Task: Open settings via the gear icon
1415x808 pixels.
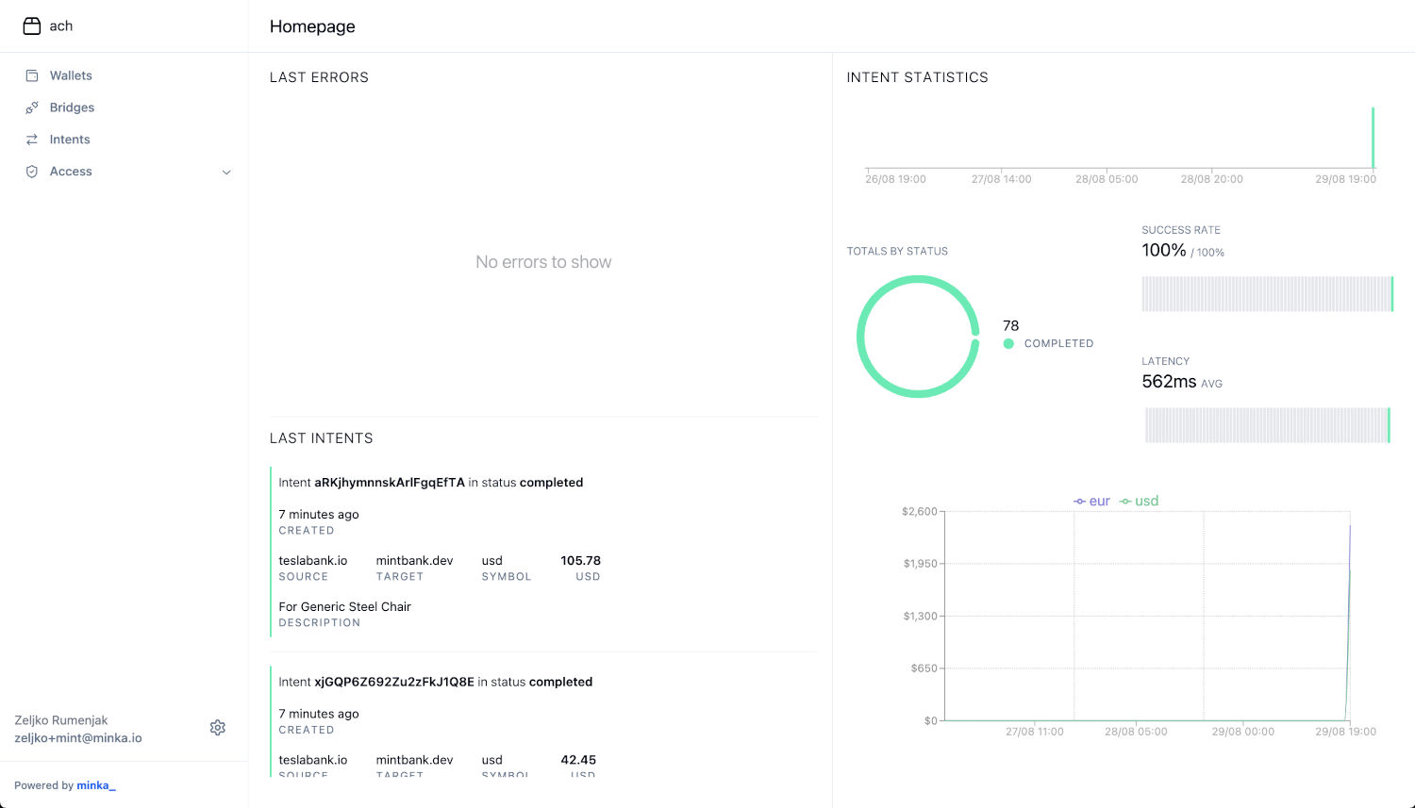Action: pyautogui.click(x=218, y=728)
